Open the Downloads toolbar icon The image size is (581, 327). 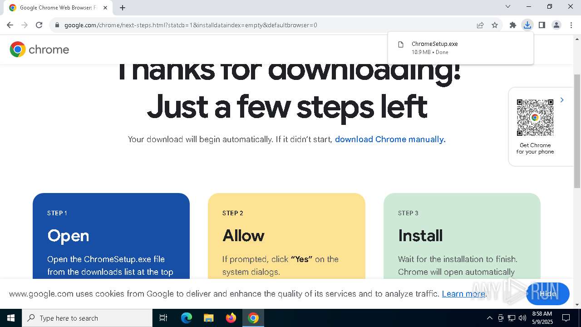(527, 25)
